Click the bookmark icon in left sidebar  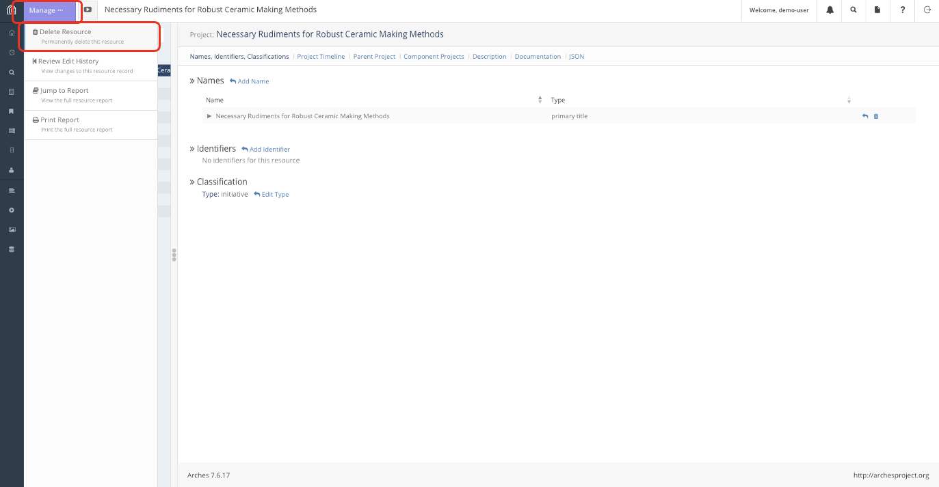tap(12, 111)
